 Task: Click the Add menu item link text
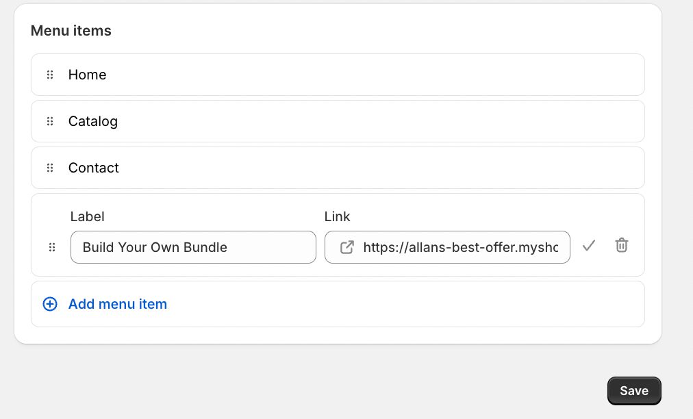coord(118,304)
